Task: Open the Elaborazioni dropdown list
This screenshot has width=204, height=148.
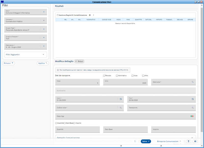Action: [44, 46]
